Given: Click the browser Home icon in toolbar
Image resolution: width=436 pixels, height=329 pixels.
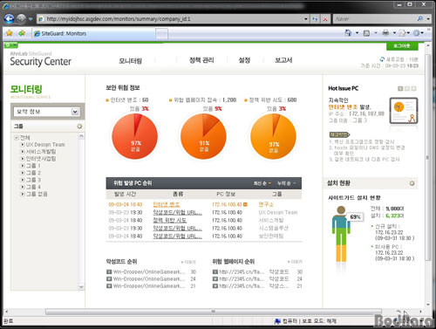Looking at the screenshot, I should (348, 33).
